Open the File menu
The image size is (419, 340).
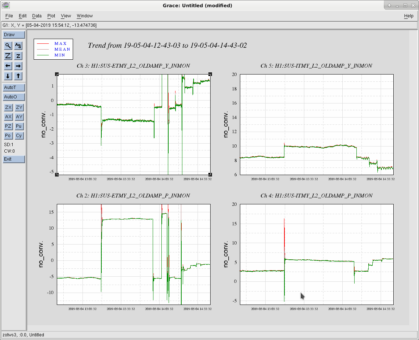click(9, 16)
